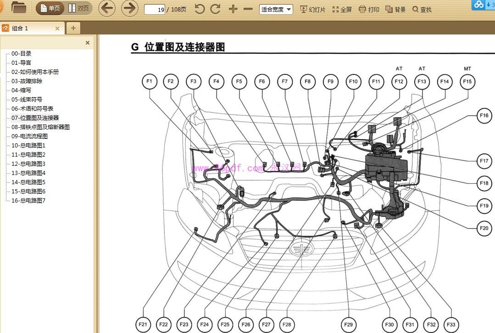Open bookmark 15-总电路图6
Image resolution: width=495 pixels, height=333 pixels.
point(28,191)
